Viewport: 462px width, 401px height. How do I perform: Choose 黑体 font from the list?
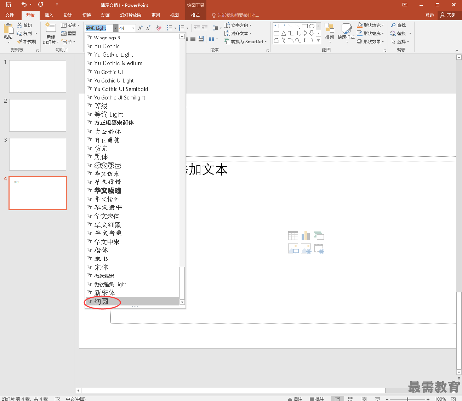click(132, 156)
